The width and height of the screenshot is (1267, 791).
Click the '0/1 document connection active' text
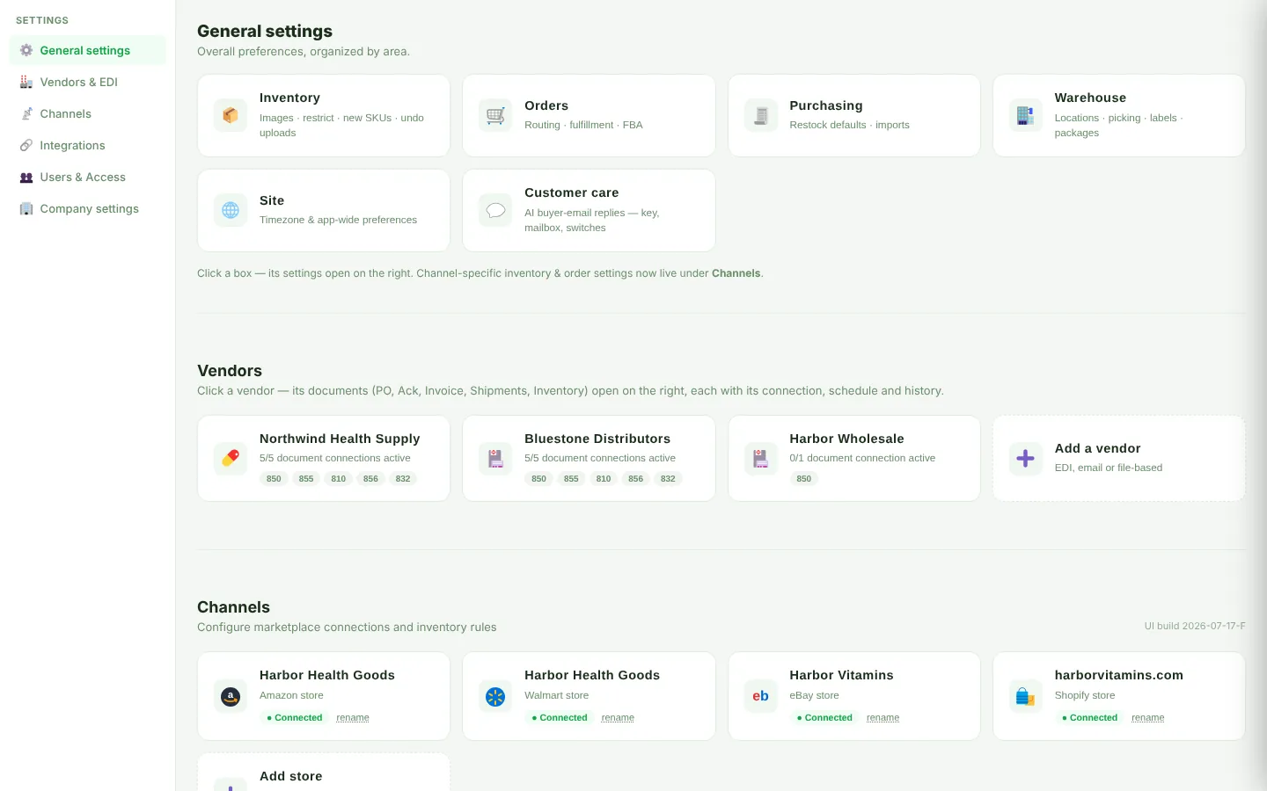click(x=862, y=458)
